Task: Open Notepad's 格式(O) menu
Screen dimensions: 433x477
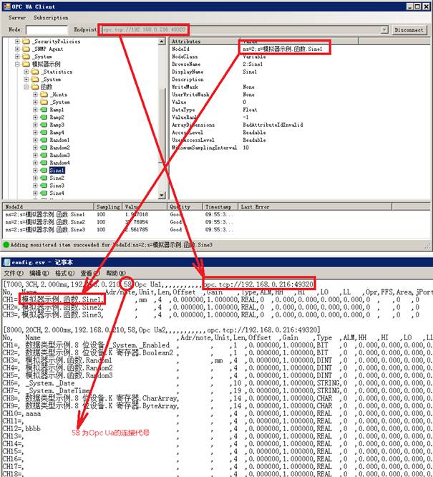Action: (64, 274)
